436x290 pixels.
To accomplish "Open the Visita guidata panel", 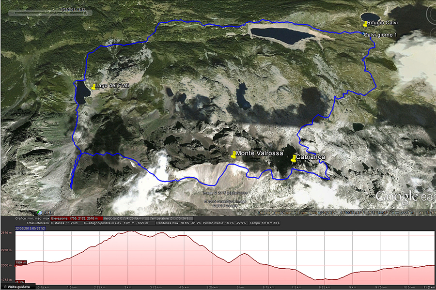I will tap(18, 287).
